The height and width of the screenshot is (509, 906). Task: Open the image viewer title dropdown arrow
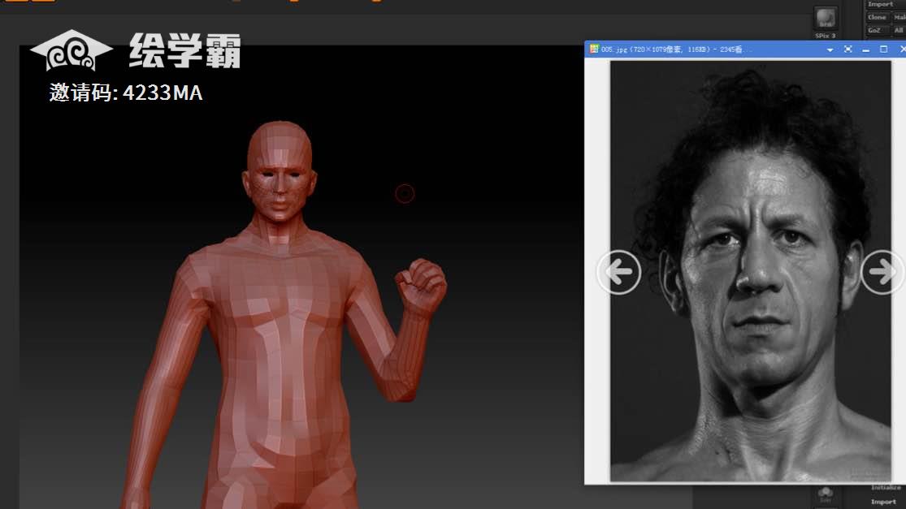point(830,50)
